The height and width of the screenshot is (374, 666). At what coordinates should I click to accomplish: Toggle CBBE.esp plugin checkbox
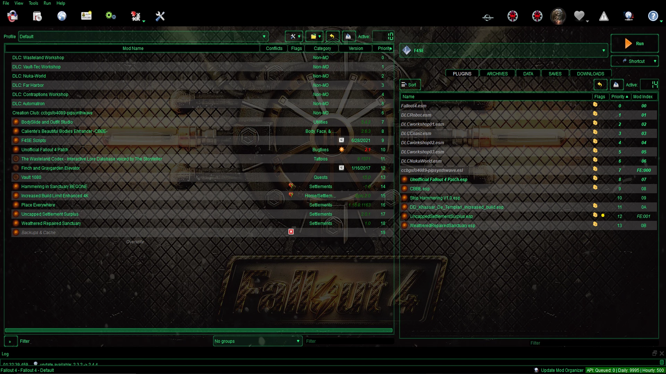pyautogui.click(x=404, y=189)
